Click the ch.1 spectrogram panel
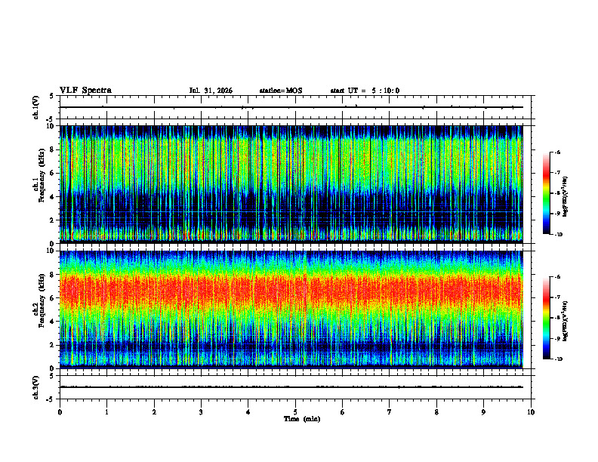Screen dimensions: 598x462 click(x=291, y=184)
